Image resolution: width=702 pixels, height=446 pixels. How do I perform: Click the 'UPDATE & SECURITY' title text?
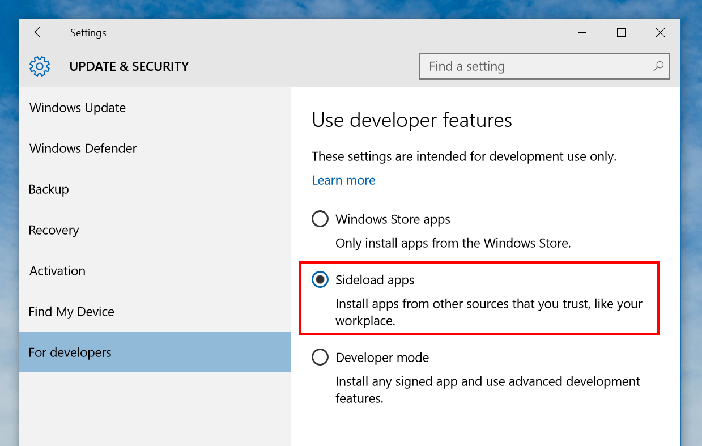129,66
